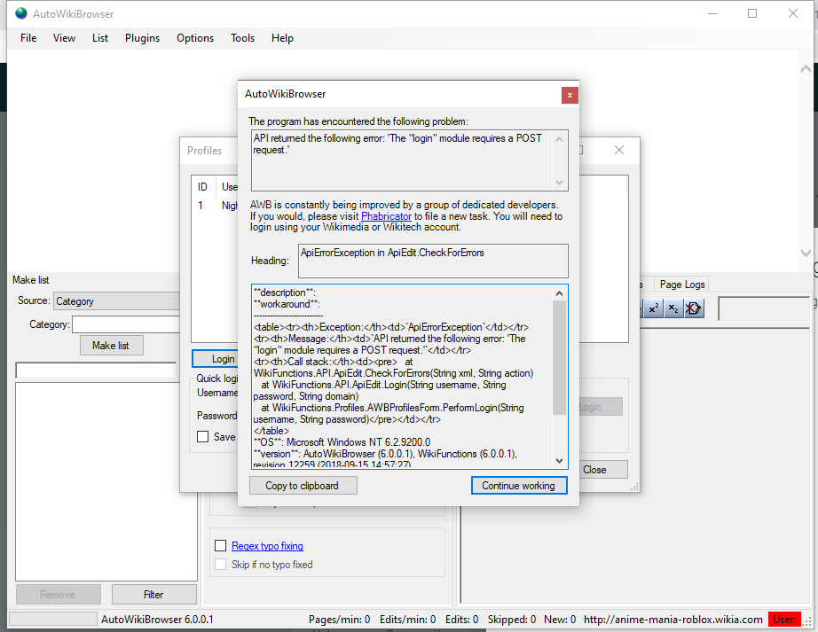Click AutoWikiBrowser 6.0.0.1 status label

click(x=157, y=620)
